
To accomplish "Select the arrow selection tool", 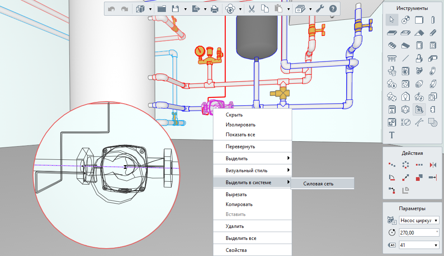I will tap(392, 19).
